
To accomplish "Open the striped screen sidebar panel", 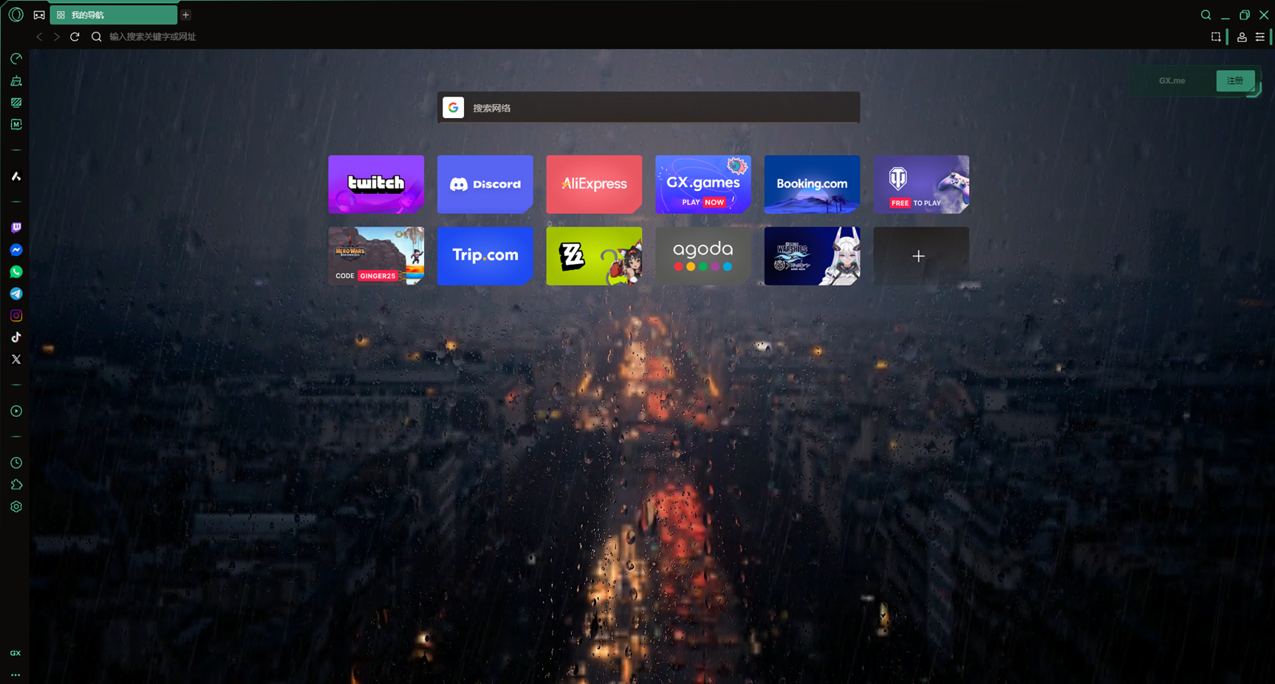I will 16,103.
